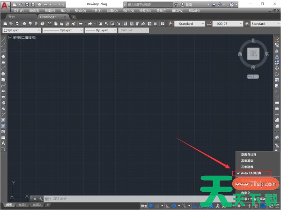Click the Plot printer icon in quick access bar
281x210 pixels.
[40, 5]
